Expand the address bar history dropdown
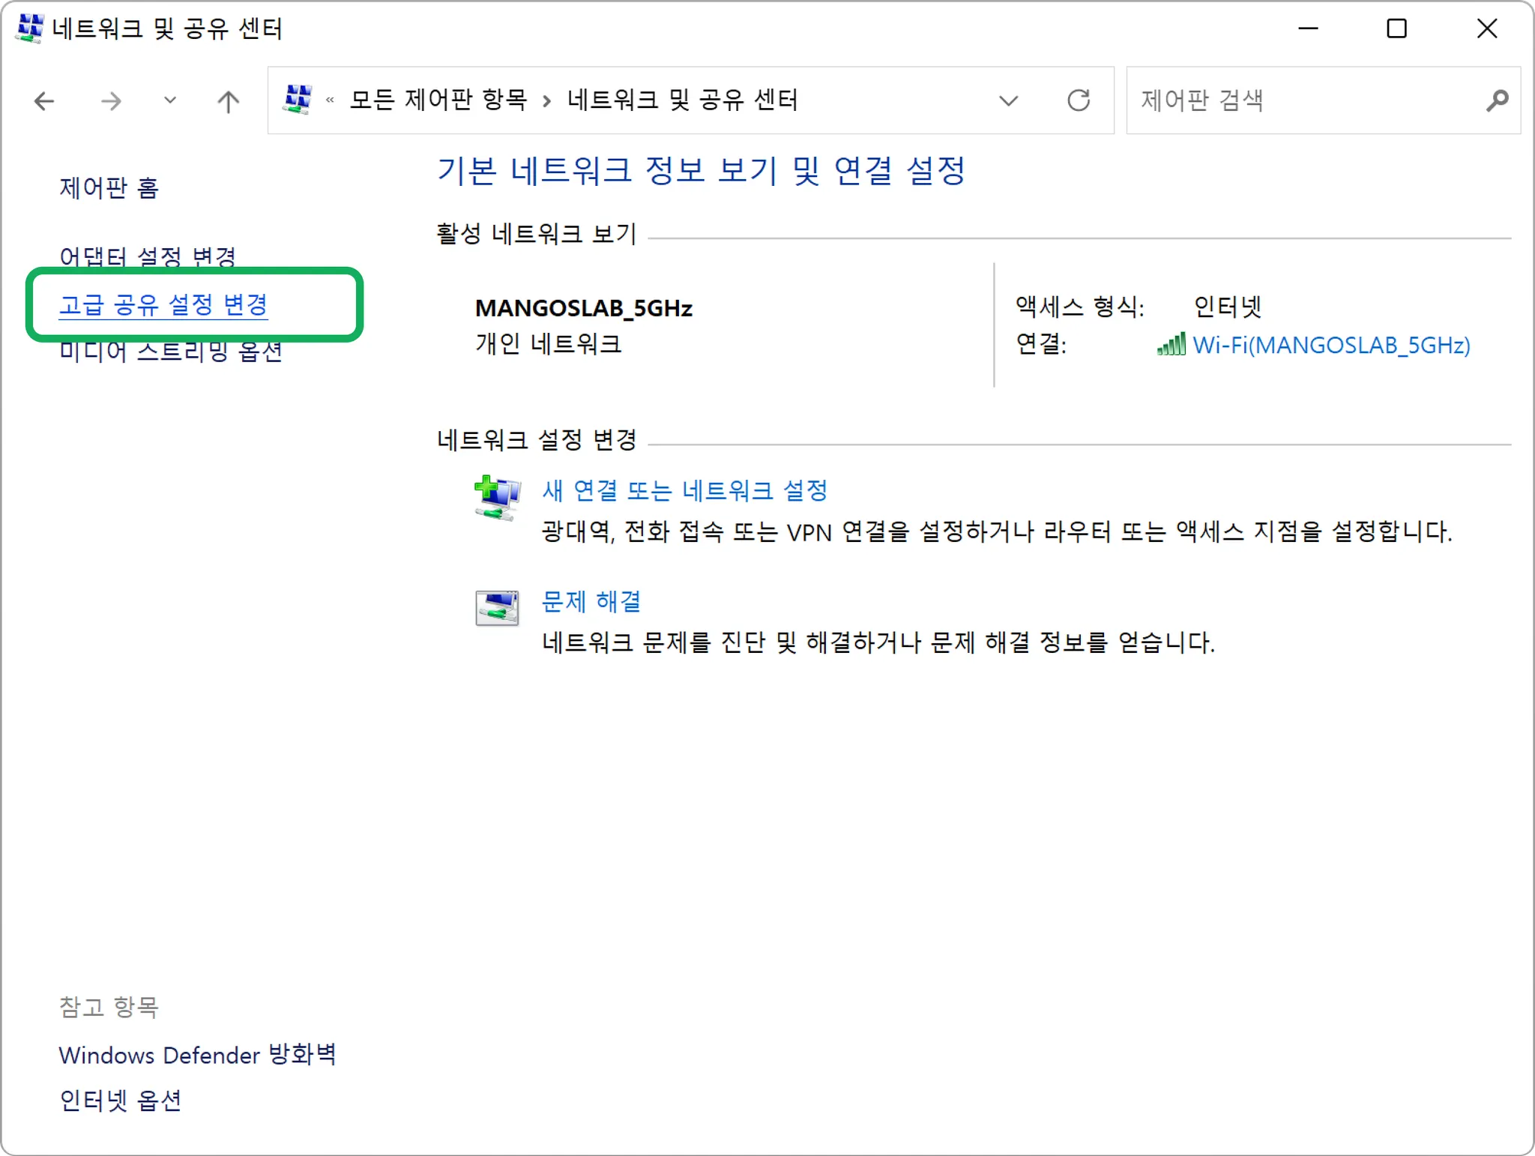1535x1156 pixels. [1009, 100]
